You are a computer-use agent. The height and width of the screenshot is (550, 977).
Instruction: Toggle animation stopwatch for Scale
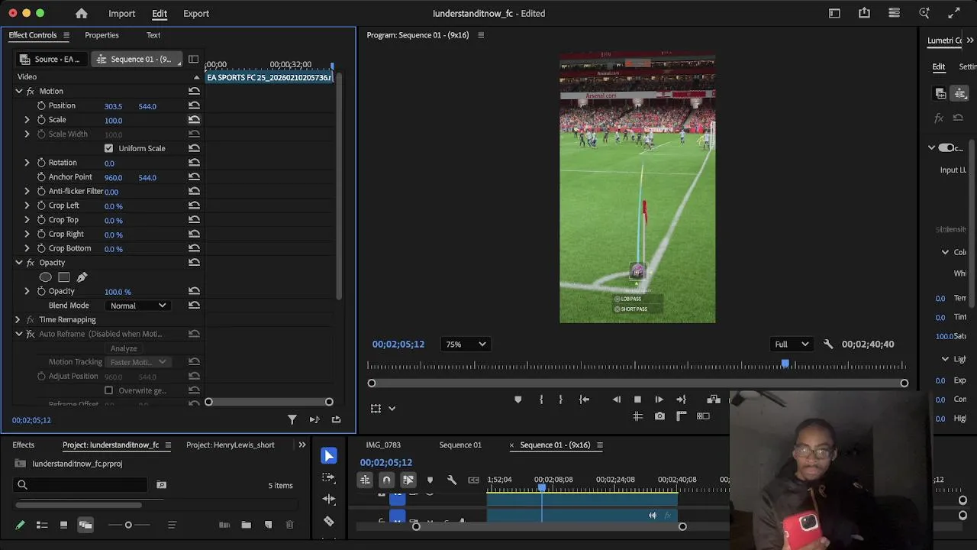click(x=41, y=120)
